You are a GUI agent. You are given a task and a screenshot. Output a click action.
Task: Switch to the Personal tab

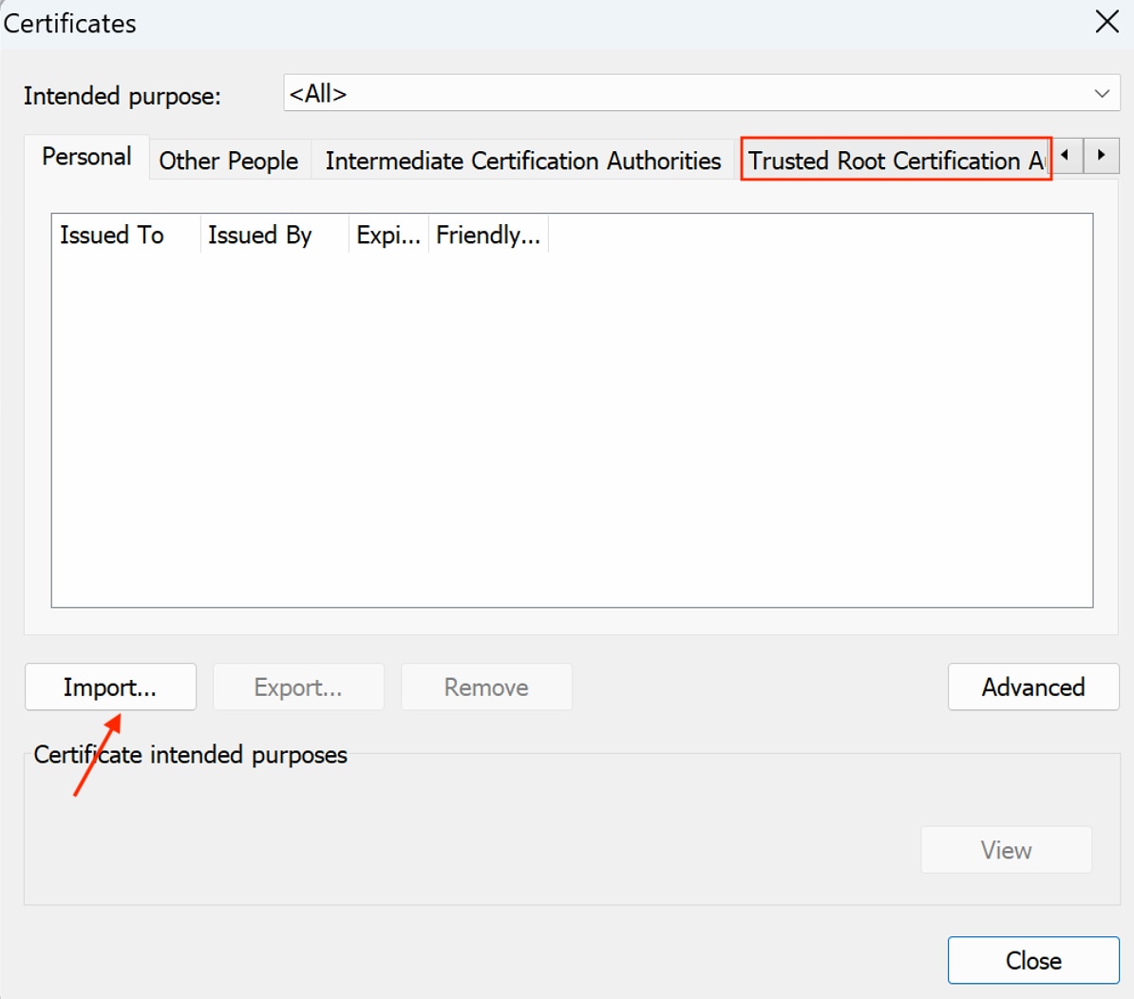(x=86, y=157)
